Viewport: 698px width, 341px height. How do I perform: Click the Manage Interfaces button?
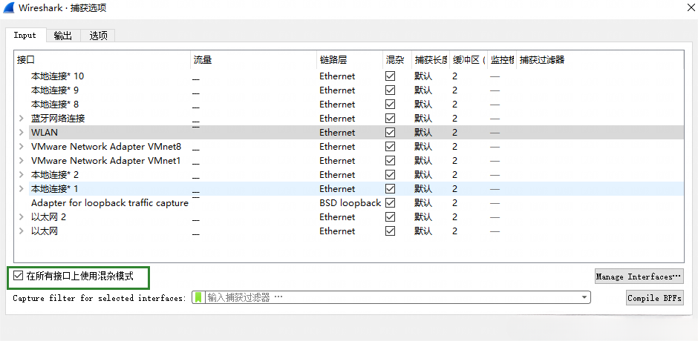639,277
